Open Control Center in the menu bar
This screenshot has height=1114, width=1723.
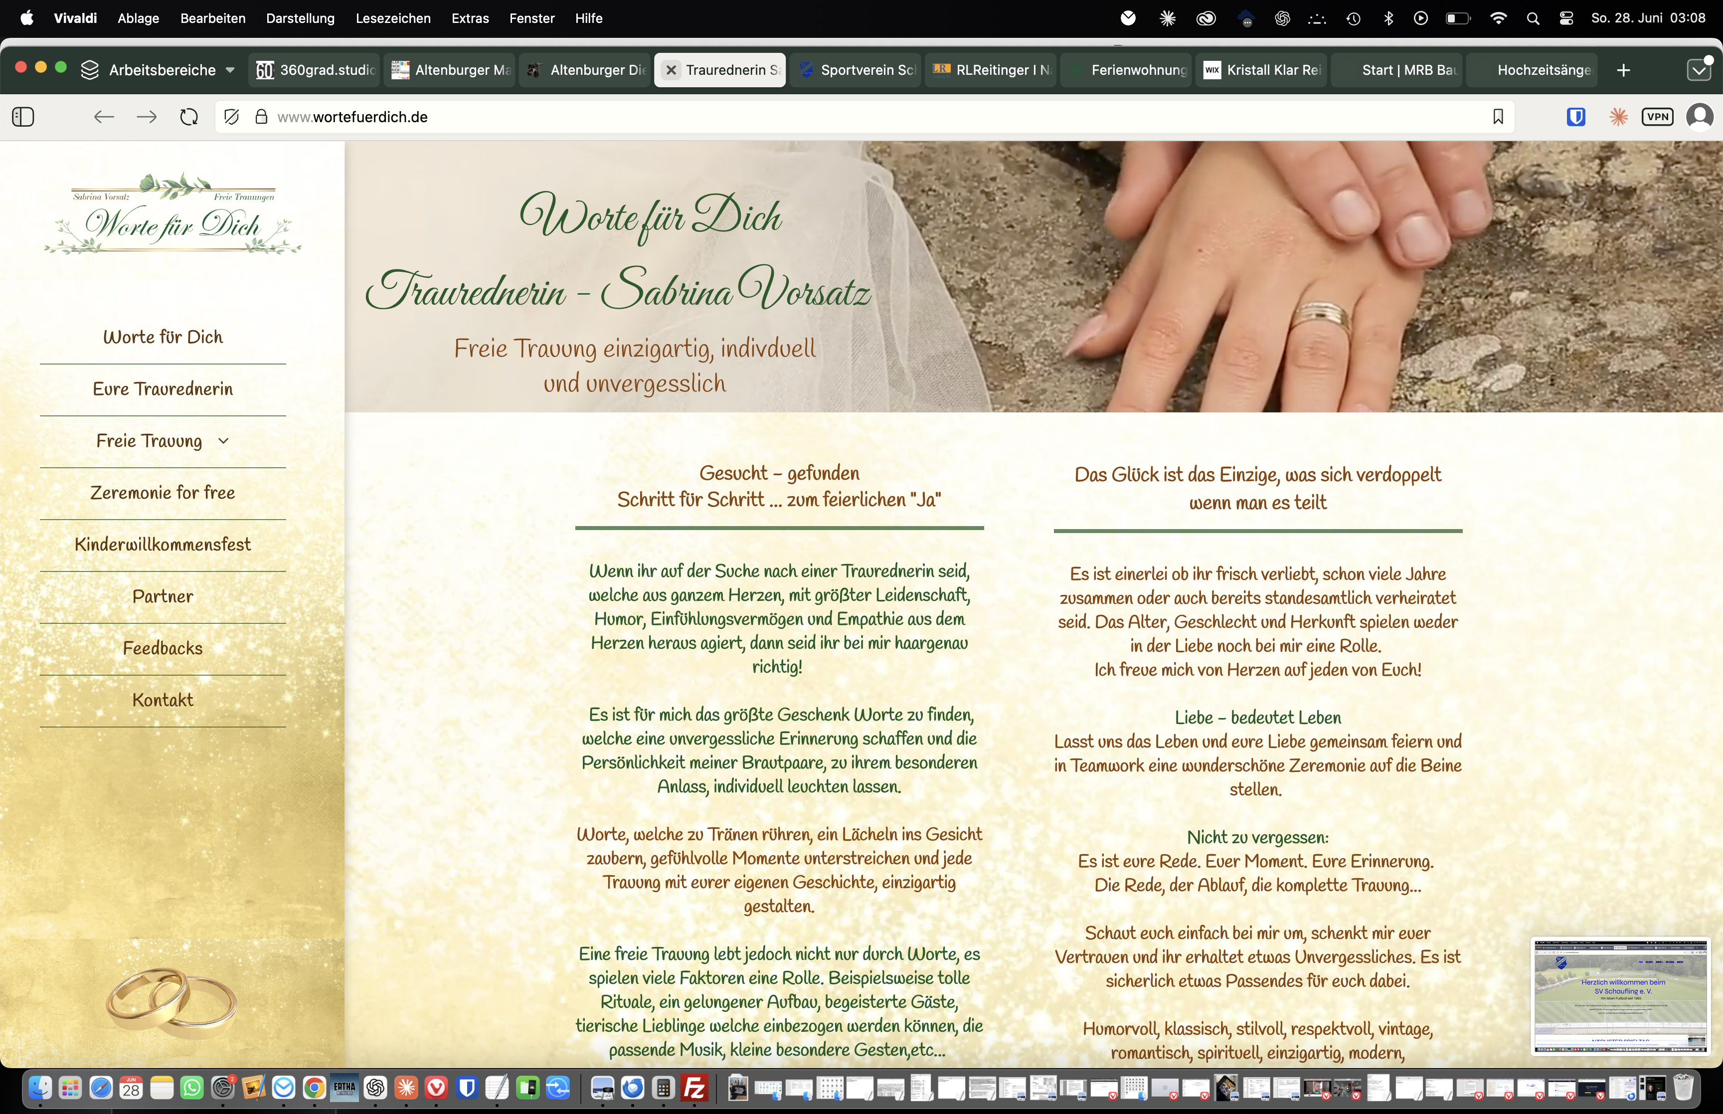[x=1566, y=18]
